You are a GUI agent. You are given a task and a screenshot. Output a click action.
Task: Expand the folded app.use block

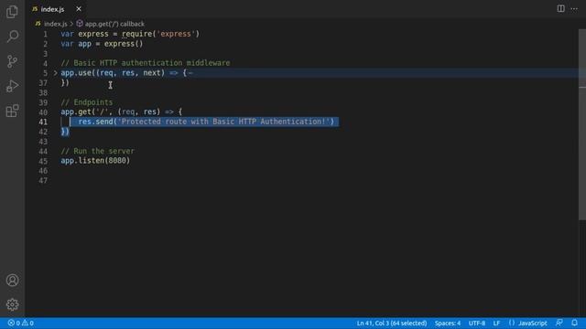click(55, 73)
